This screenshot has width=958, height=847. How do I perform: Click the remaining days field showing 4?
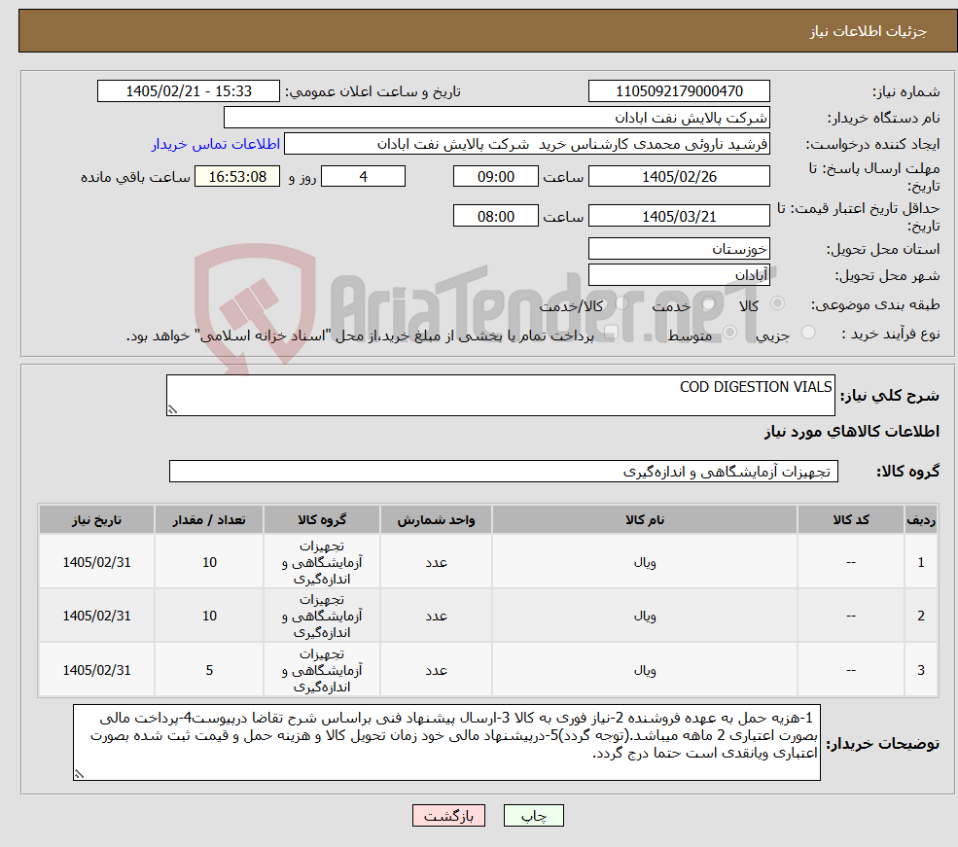click(x=363, y=177)
